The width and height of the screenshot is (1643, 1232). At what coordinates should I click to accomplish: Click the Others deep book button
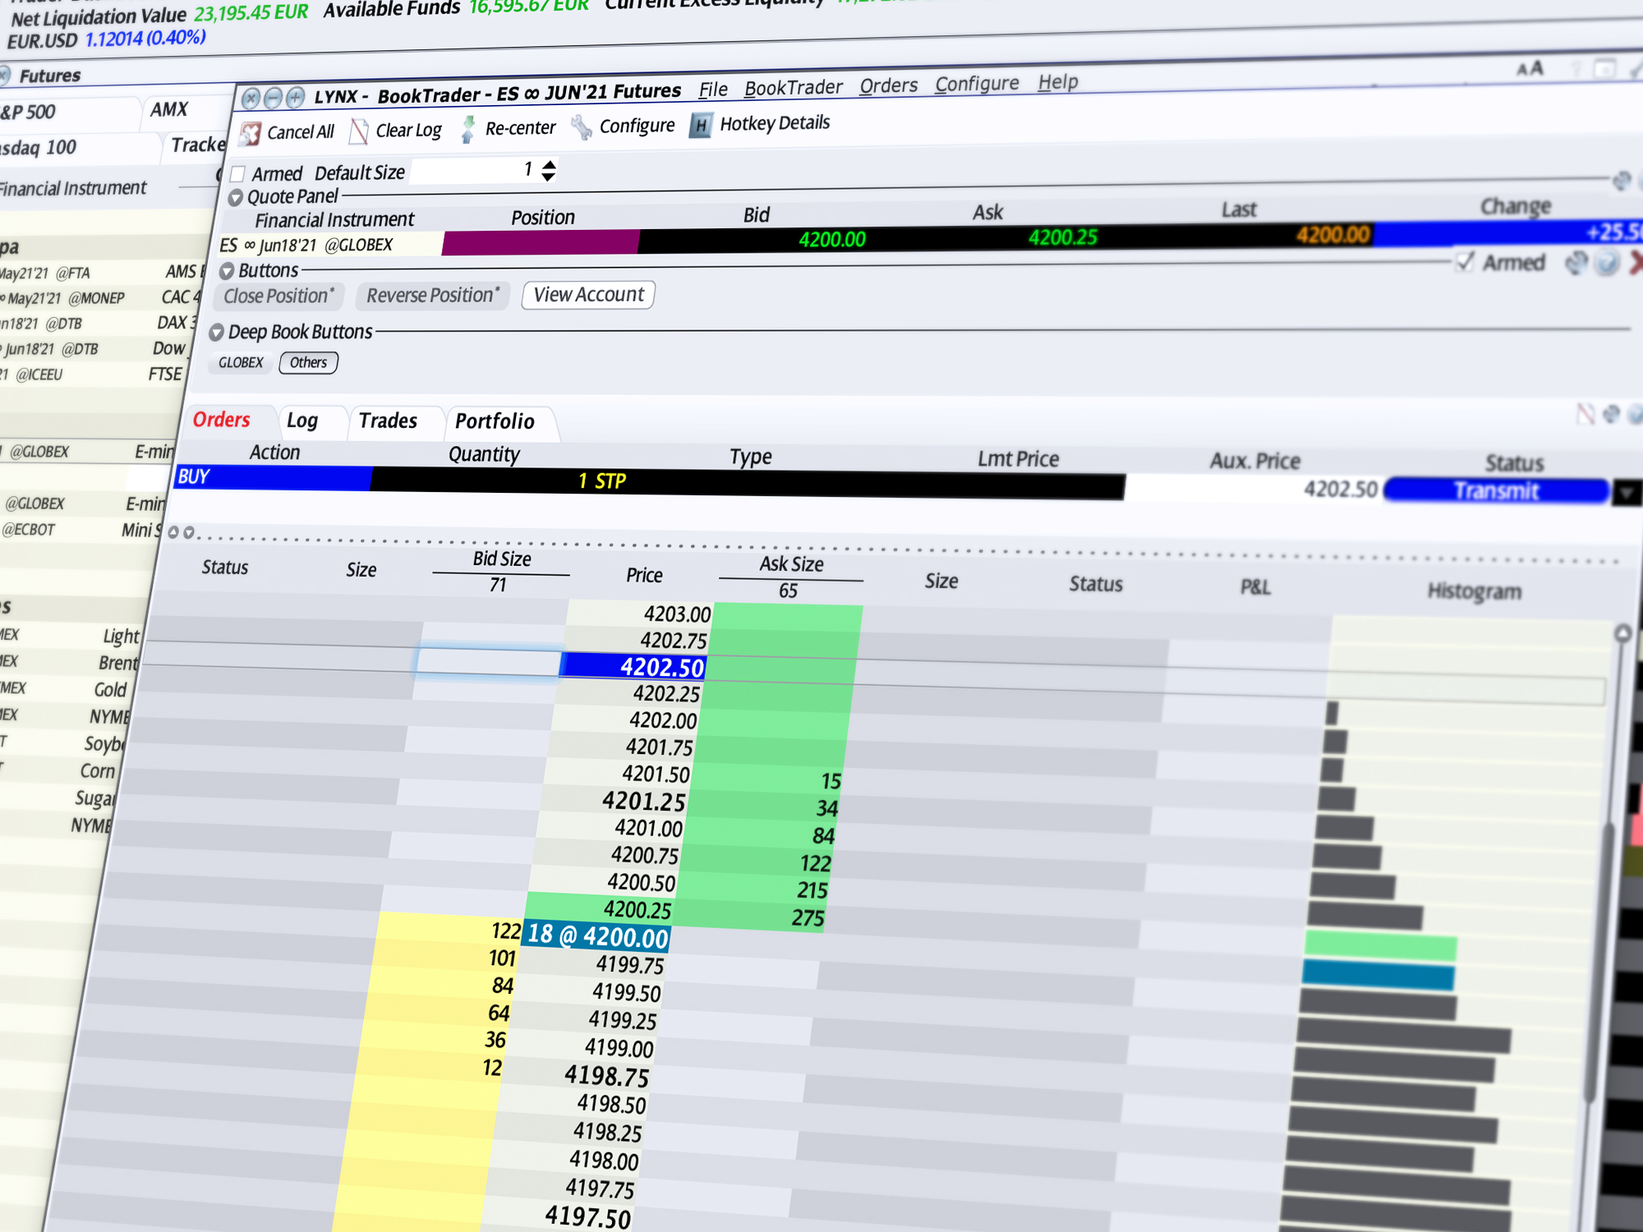[308, 362]
